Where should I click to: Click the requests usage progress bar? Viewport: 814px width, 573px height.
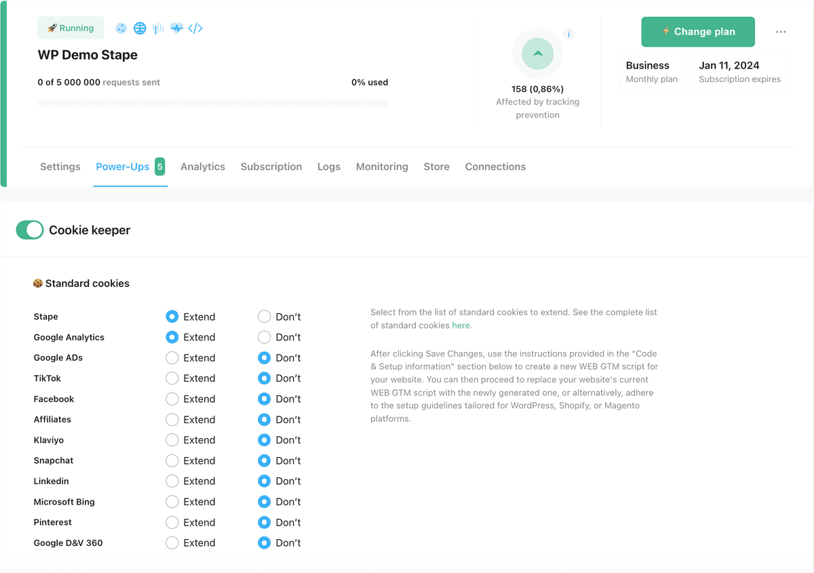pyautogui.click(x=213, y=104)
